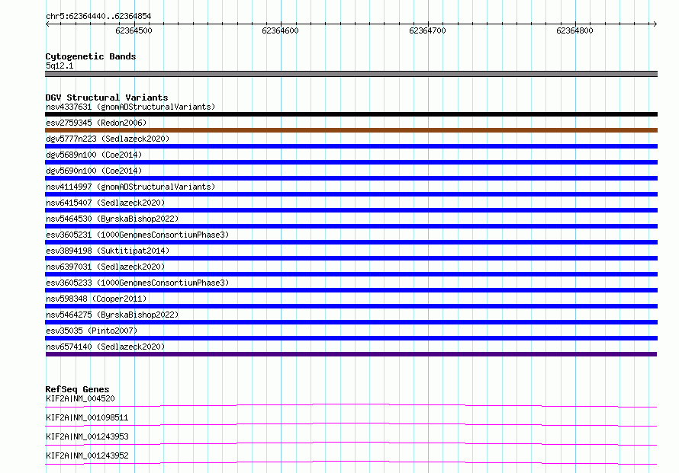679x473 pixels.
Task: Click the esv3605231 1000Genomes variant label
Action: coord(137,235)
